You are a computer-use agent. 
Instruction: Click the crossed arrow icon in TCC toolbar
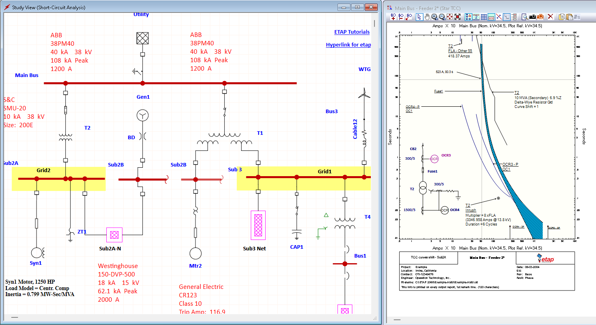[498, 17]
